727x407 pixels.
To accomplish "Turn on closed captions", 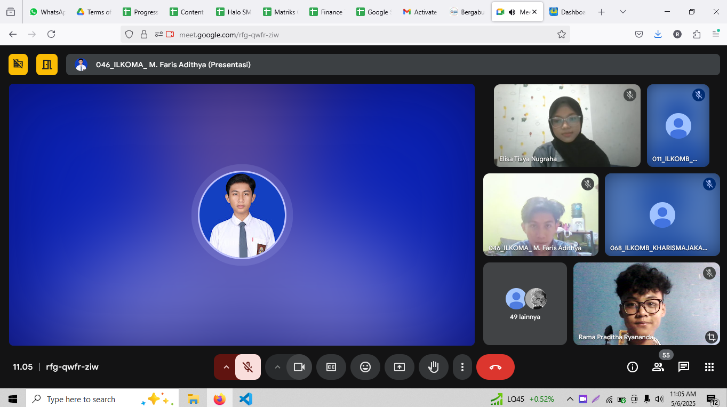I will 331,367.
